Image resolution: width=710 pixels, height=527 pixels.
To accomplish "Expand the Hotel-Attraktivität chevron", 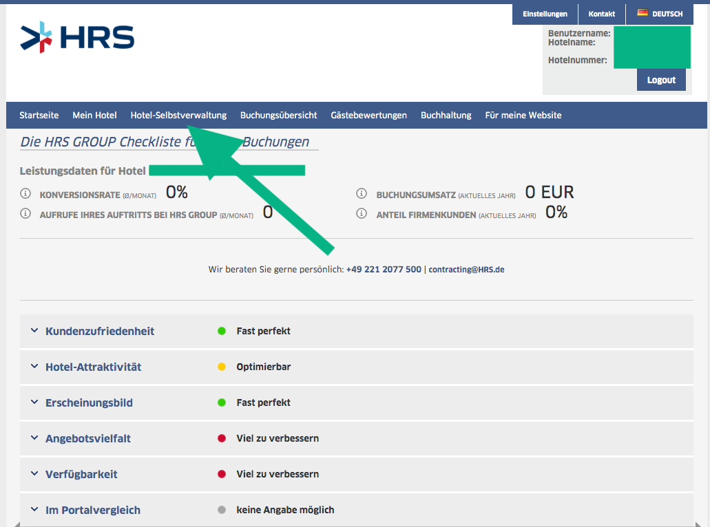I will [34, 367].
